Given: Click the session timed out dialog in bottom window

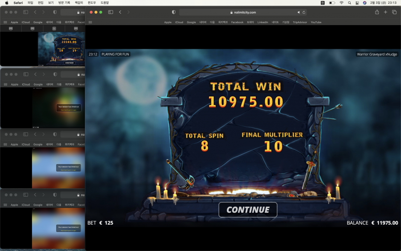Looking at the screenshot, I should [x=68, y=228].
